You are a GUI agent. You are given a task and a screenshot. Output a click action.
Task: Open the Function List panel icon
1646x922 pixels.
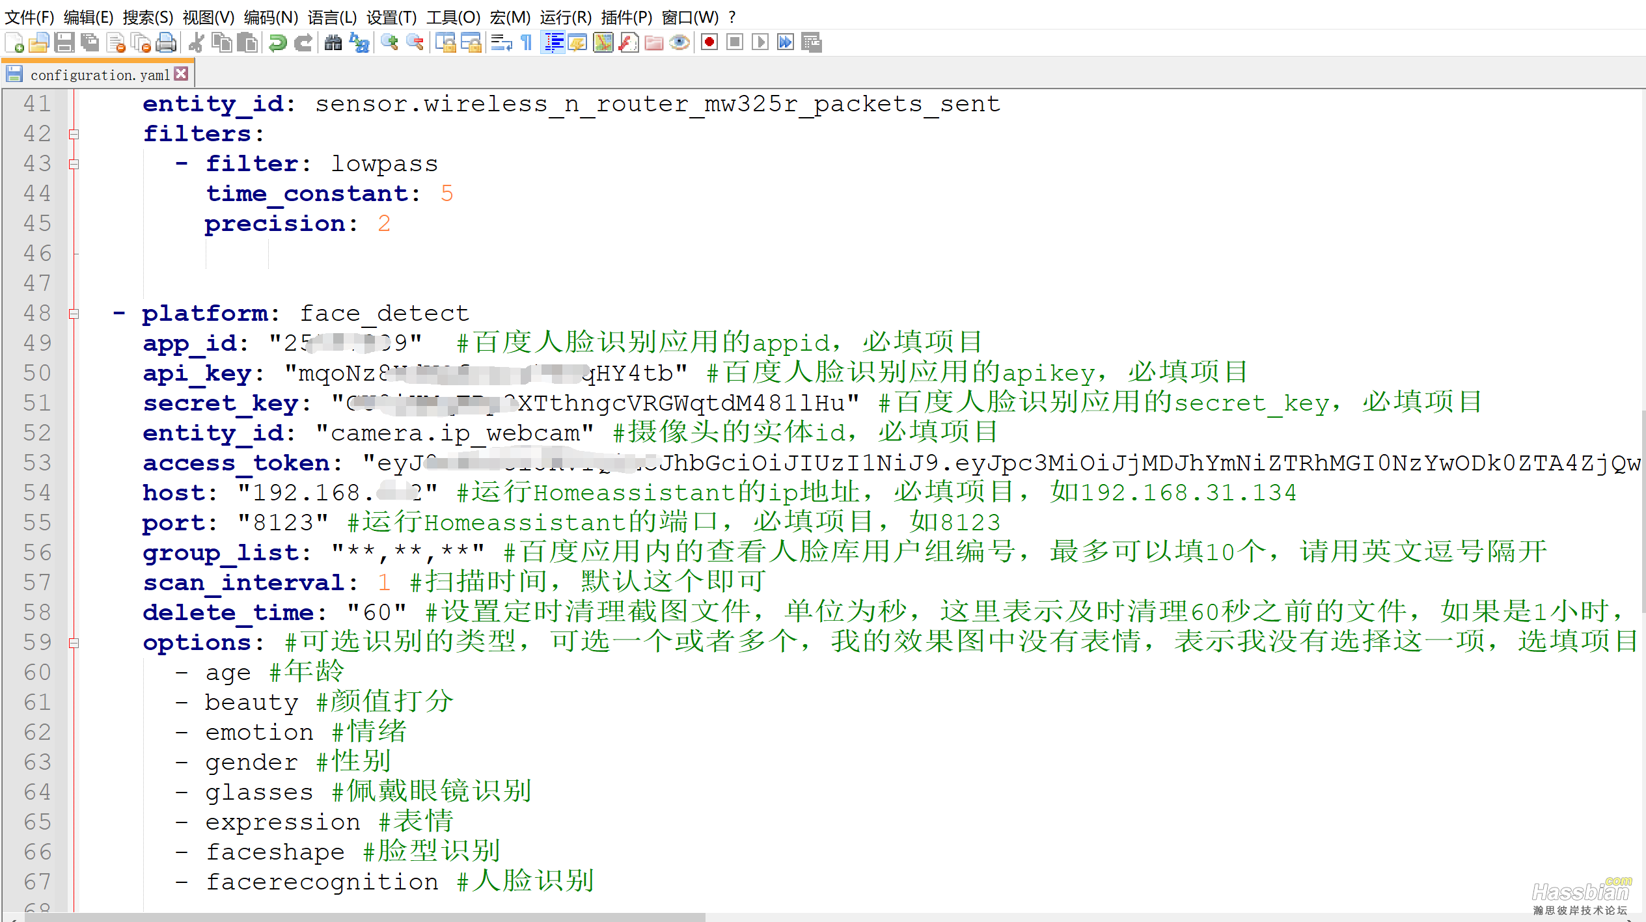(629, 43)
